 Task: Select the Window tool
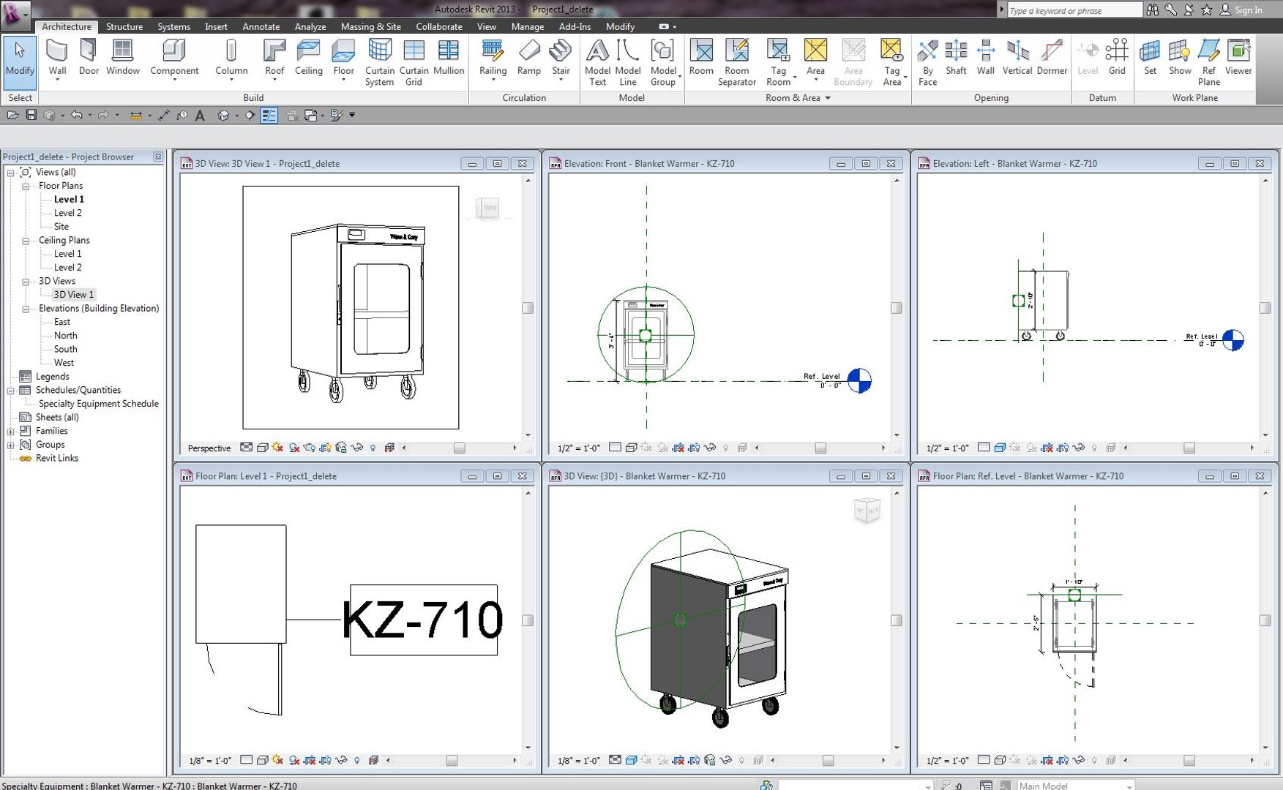(122, 59)
